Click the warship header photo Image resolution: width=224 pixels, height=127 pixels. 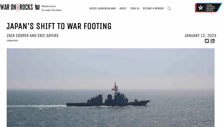point(110,88)
